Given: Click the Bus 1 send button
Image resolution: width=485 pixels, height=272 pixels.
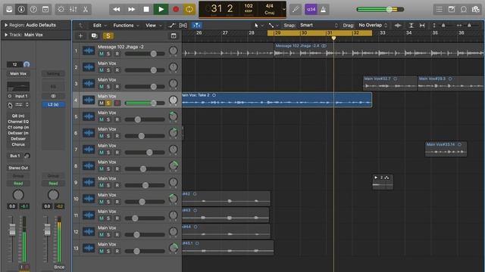Looking at the screenshot, I should point(14,156).
